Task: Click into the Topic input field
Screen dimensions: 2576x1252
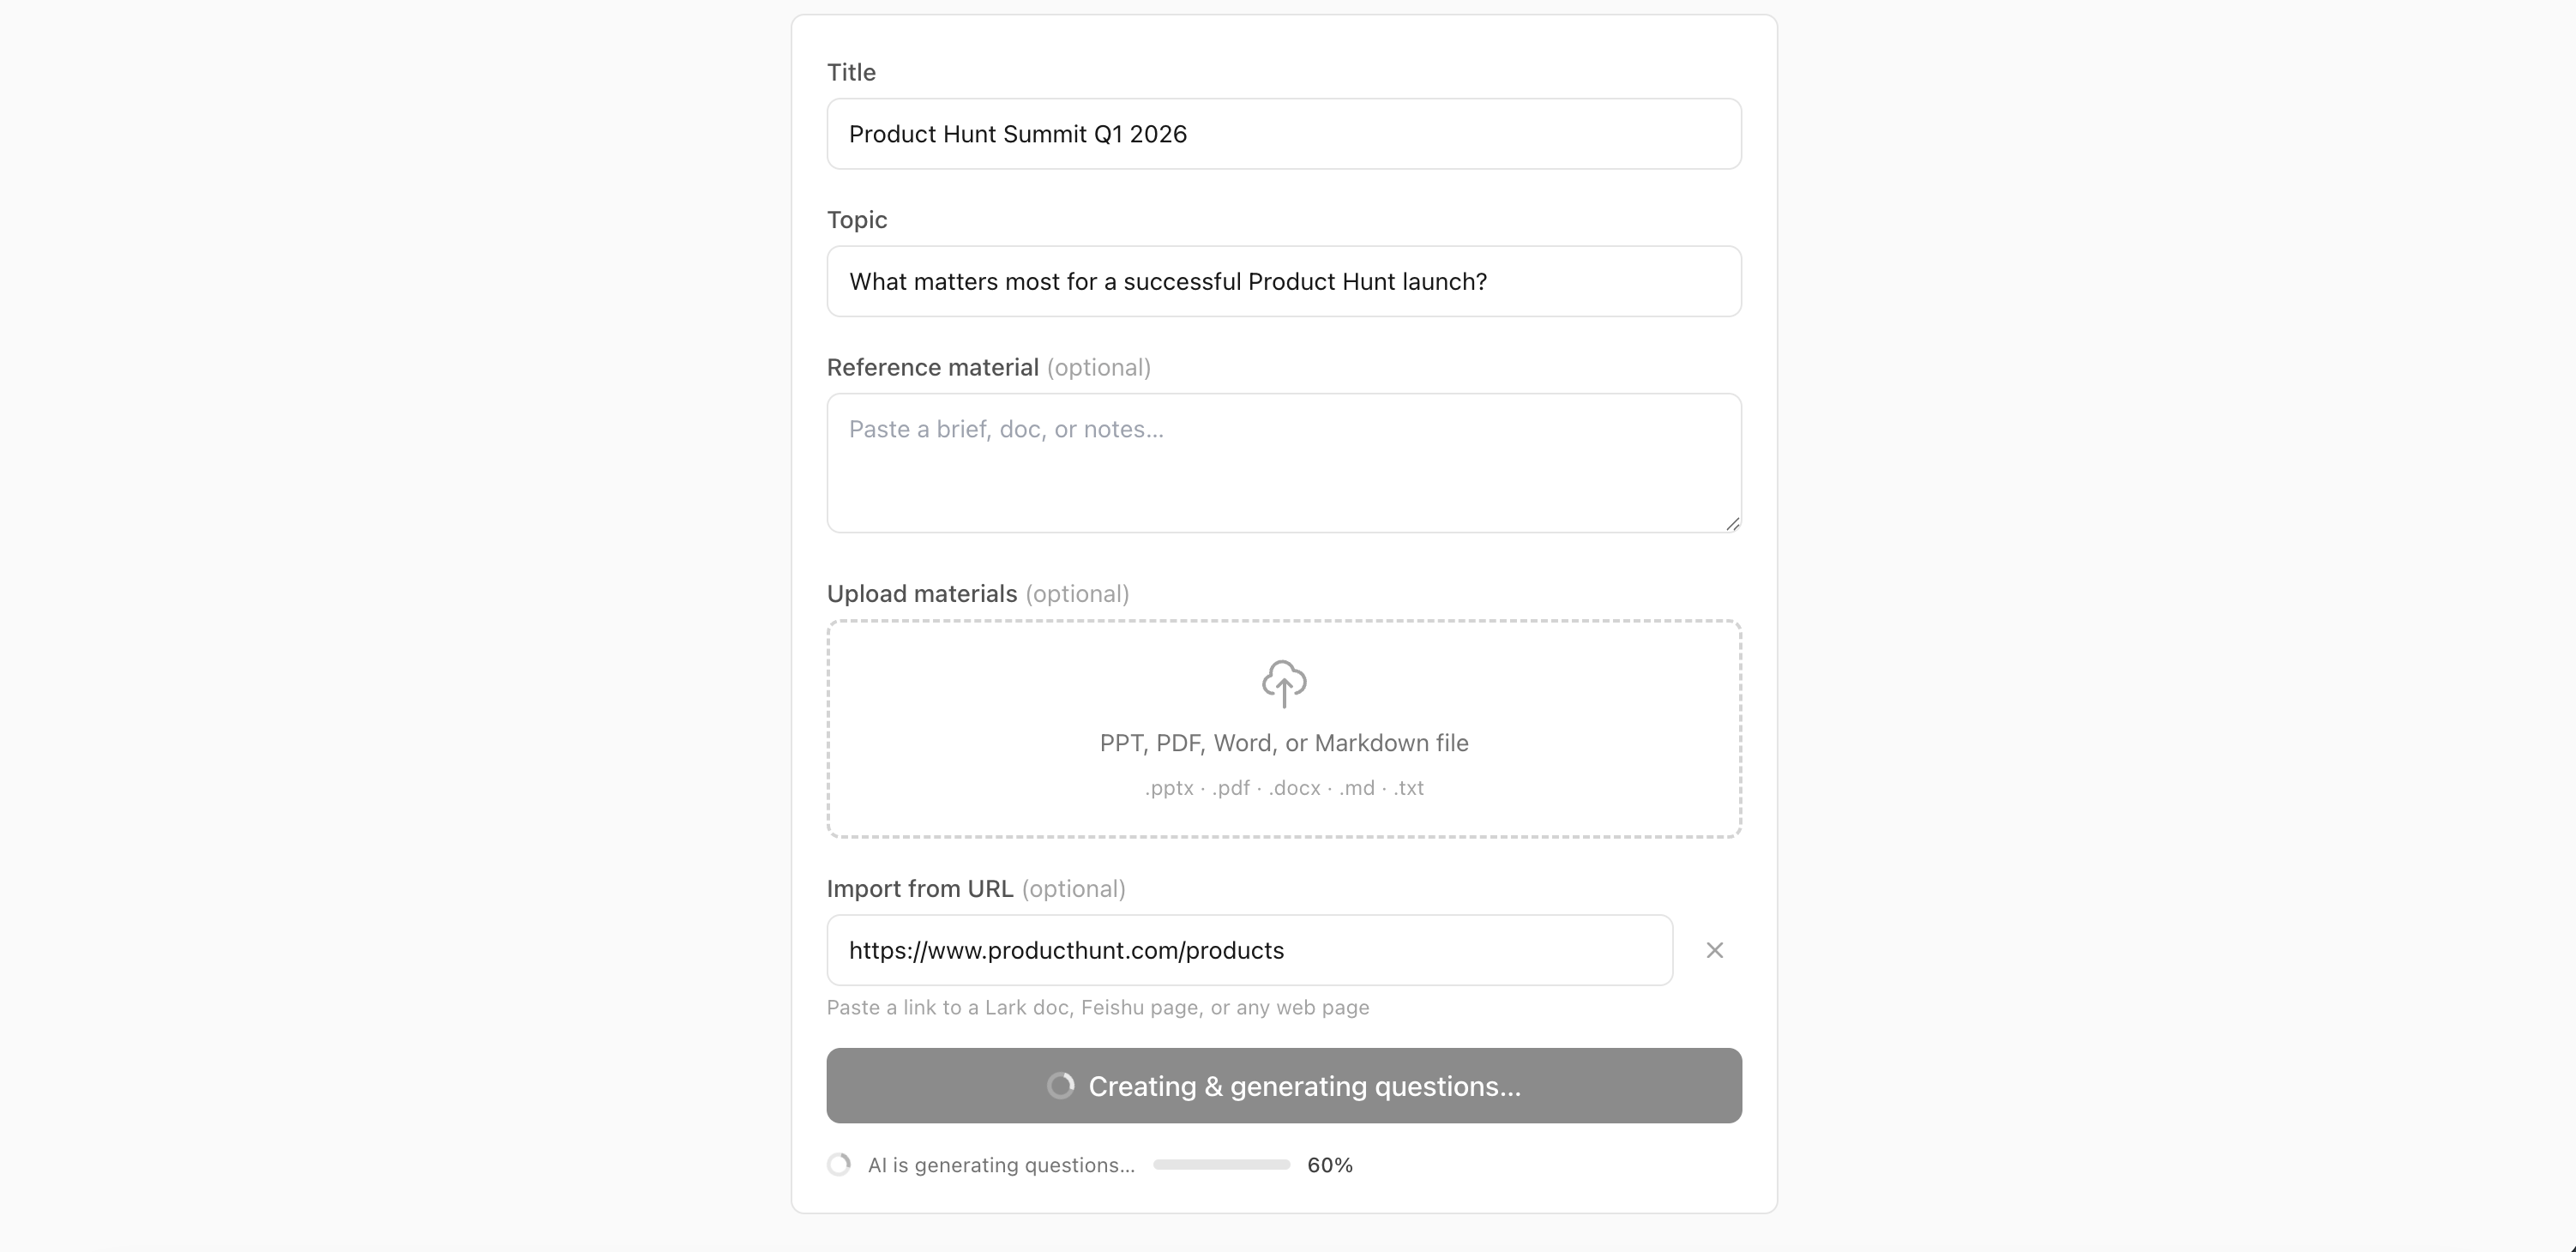Action: click(x=1284, y=282)
